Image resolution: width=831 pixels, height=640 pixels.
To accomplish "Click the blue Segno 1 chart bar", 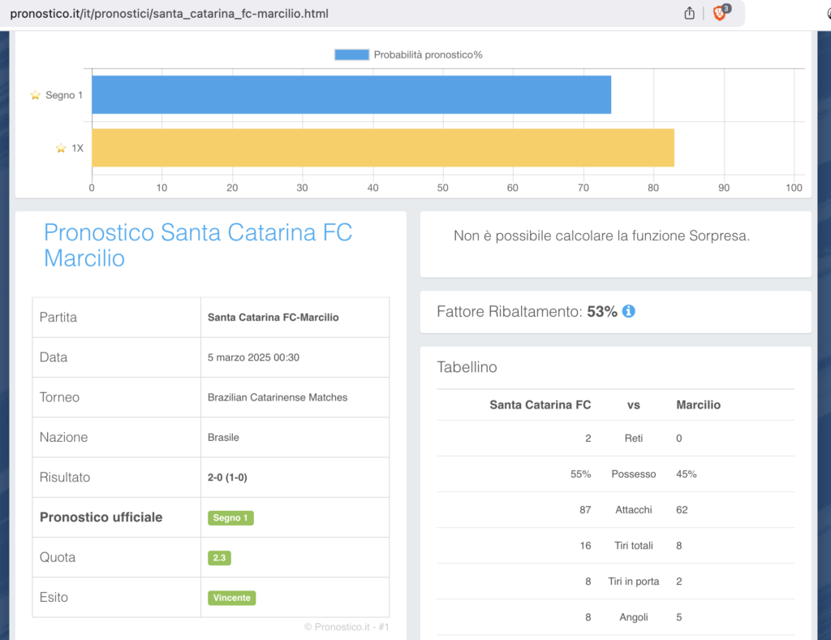I will [351, 94].
